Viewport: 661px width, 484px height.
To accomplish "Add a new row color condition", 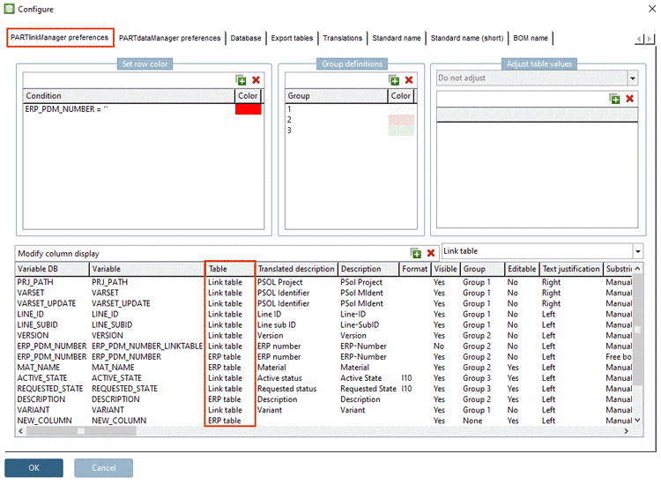I will point(241,80).
